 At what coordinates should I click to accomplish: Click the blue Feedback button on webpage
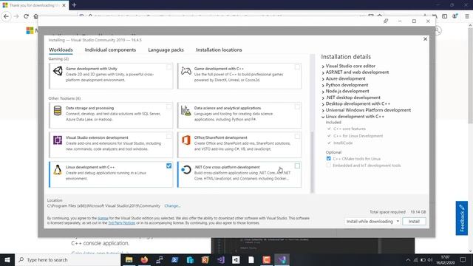click(x=461, y=218)
